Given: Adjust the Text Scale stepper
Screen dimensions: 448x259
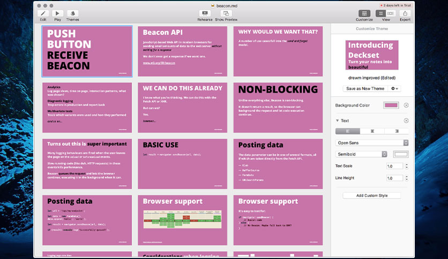Looking at the screenshot, I should tap(406, 166).
